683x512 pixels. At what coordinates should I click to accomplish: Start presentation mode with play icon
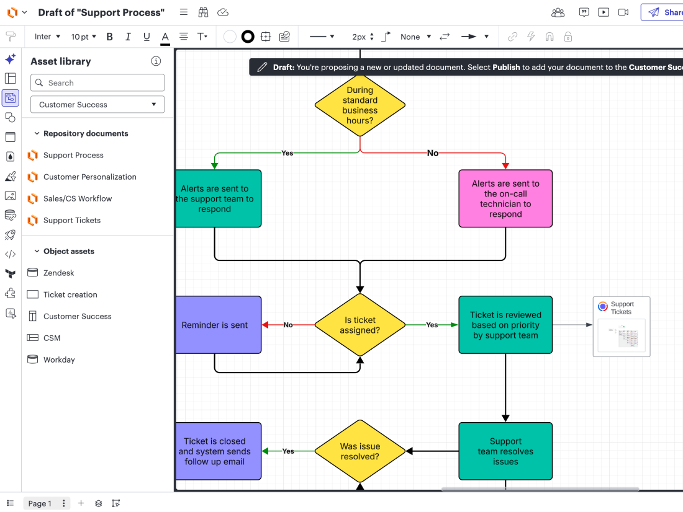click(604, 12)
